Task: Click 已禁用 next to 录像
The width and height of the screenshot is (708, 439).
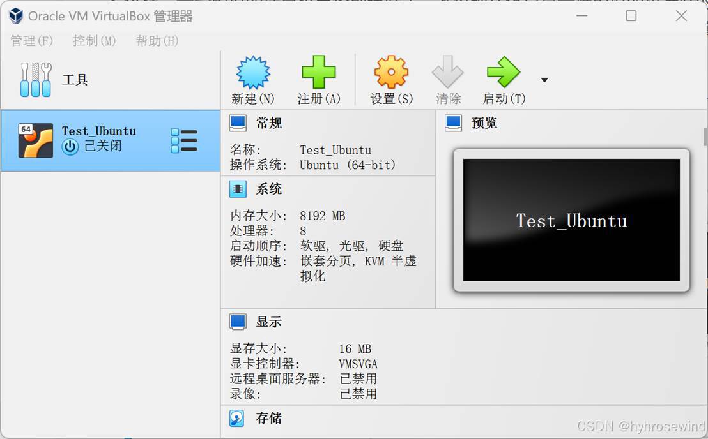Action: tap(358, 394)
